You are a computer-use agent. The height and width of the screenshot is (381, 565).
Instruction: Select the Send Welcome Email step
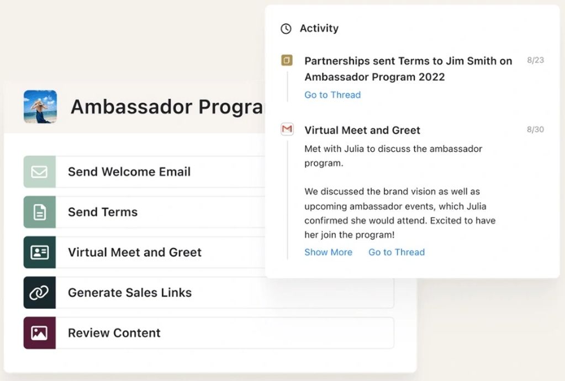click(x=129, y=172)
